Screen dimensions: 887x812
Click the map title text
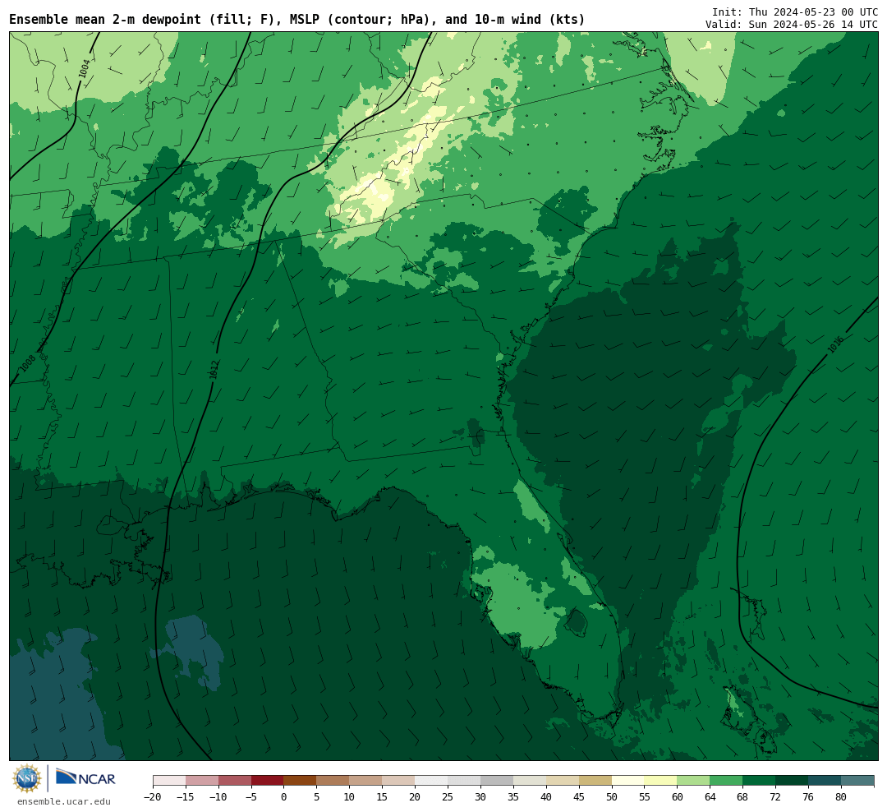pyautogui.click(x=297, y=20)
